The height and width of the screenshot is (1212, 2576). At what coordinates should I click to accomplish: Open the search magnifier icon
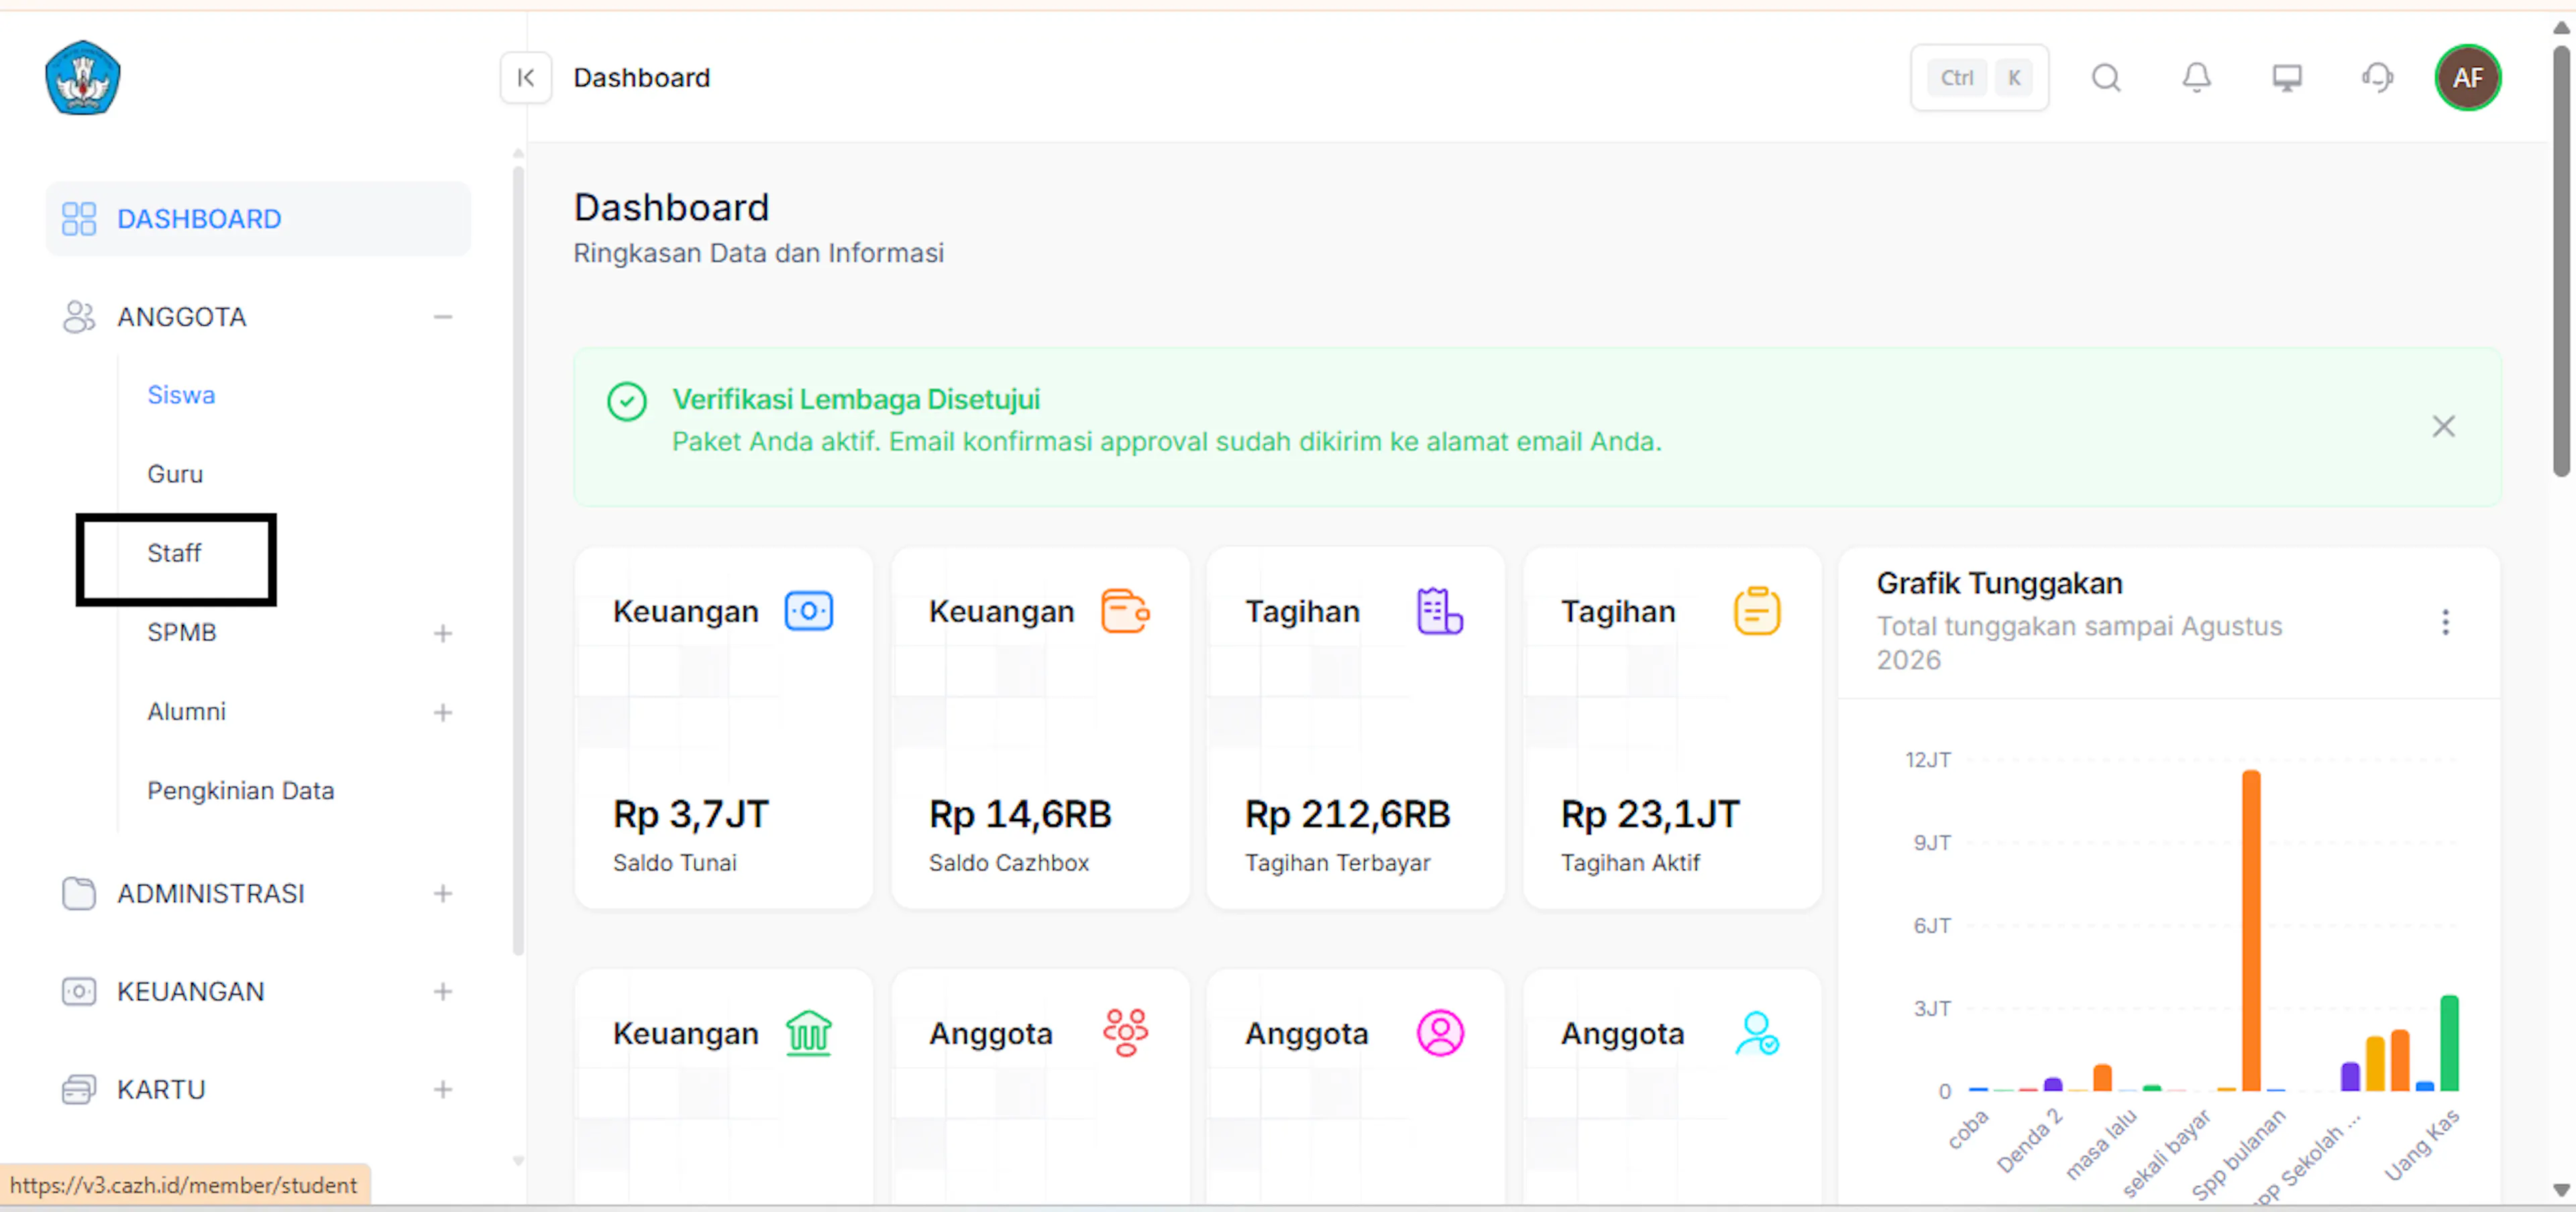[x=2106, y=77]
